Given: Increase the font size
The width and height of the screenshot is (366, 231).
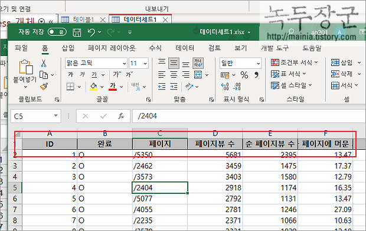Looking at the screenshot, I should click(117, 74).
